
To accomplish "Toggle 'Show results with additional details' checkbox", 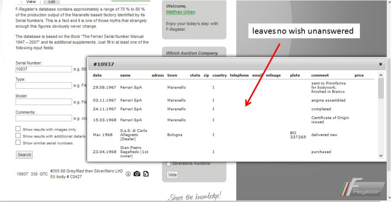I will click(18, 136).
